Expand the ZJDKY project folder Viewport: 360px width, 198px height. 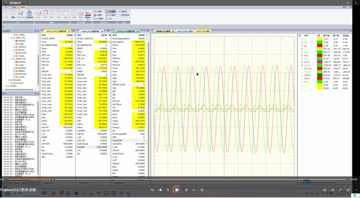(7, 86)
